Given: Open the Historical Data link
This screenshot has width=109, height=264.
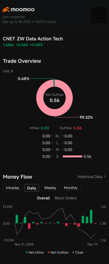Looking at the screenshot, I should pyautogui.click(x=90, y=177).
